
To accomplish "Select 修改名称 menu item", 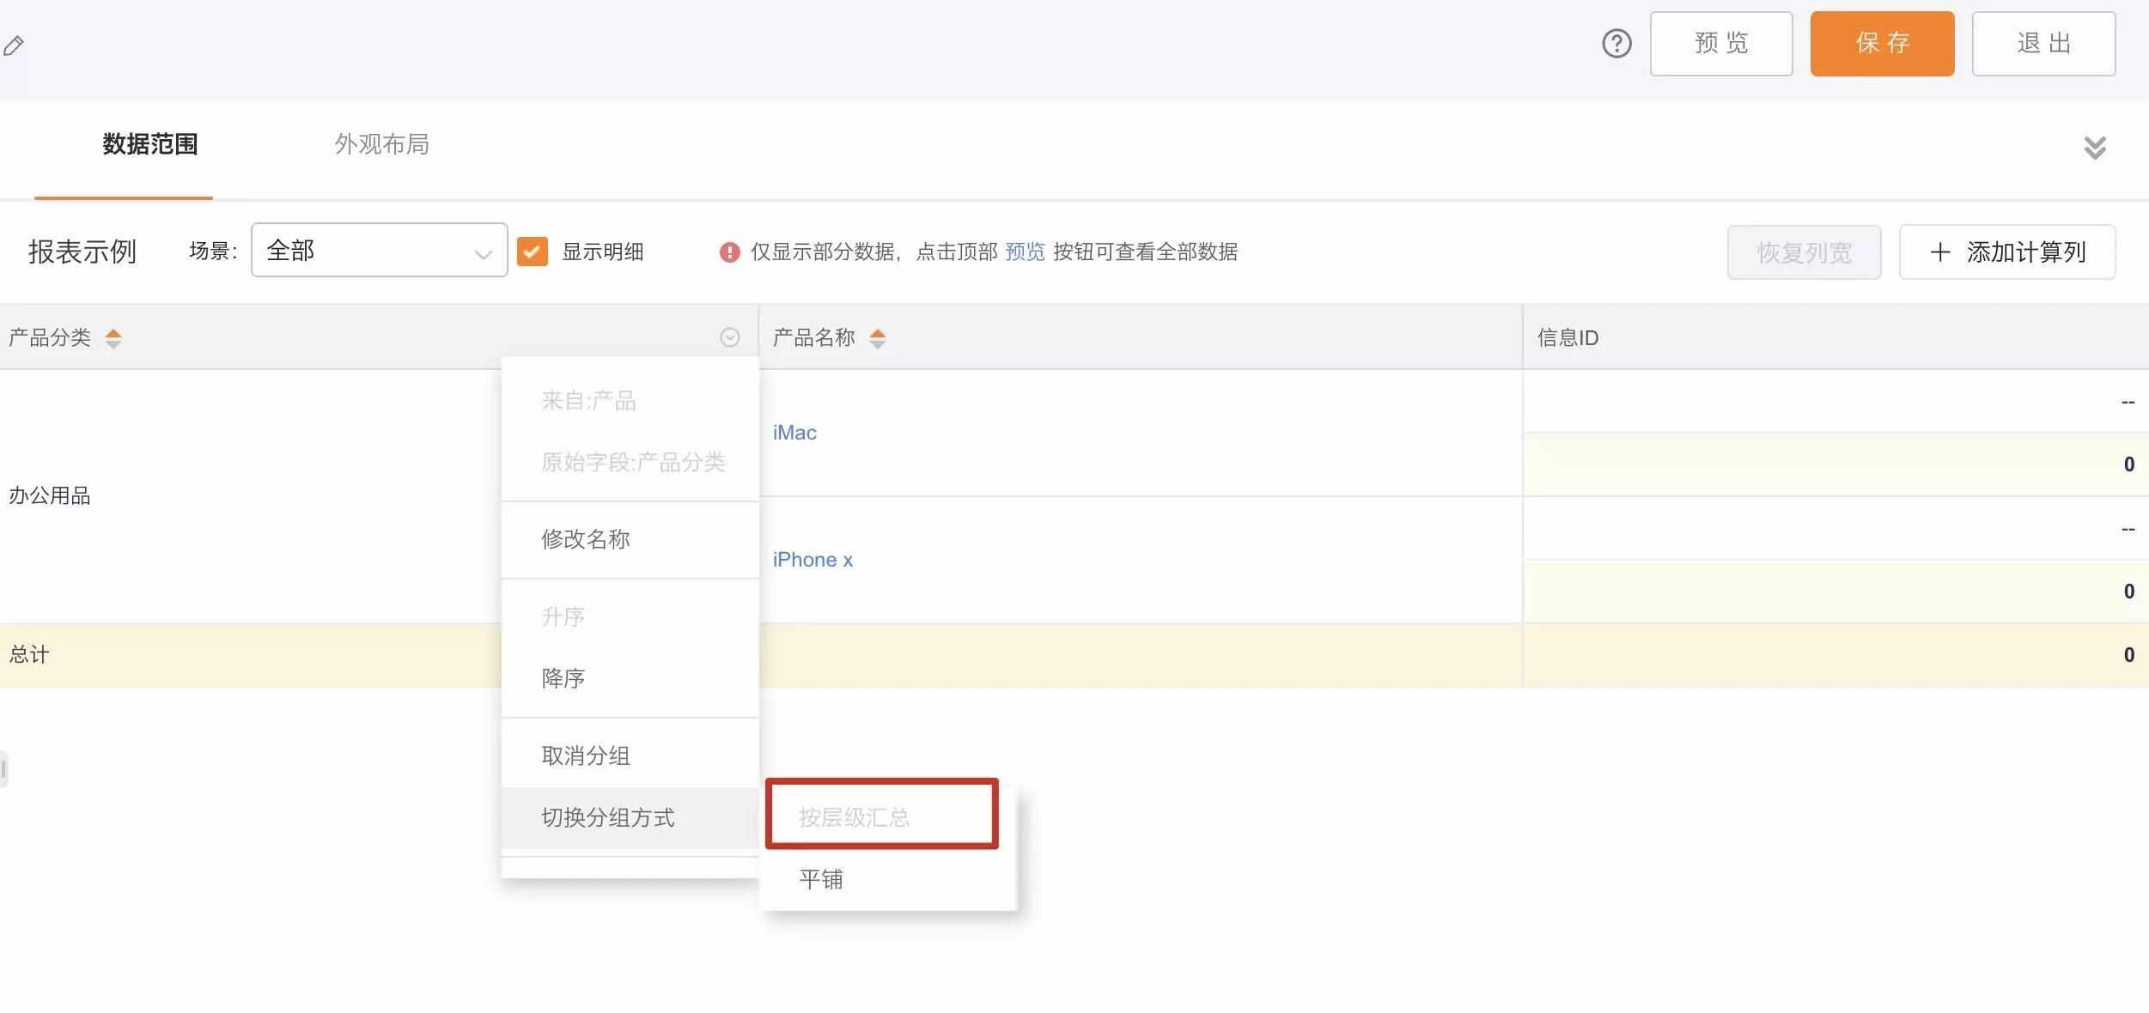I will coord(630,539).
